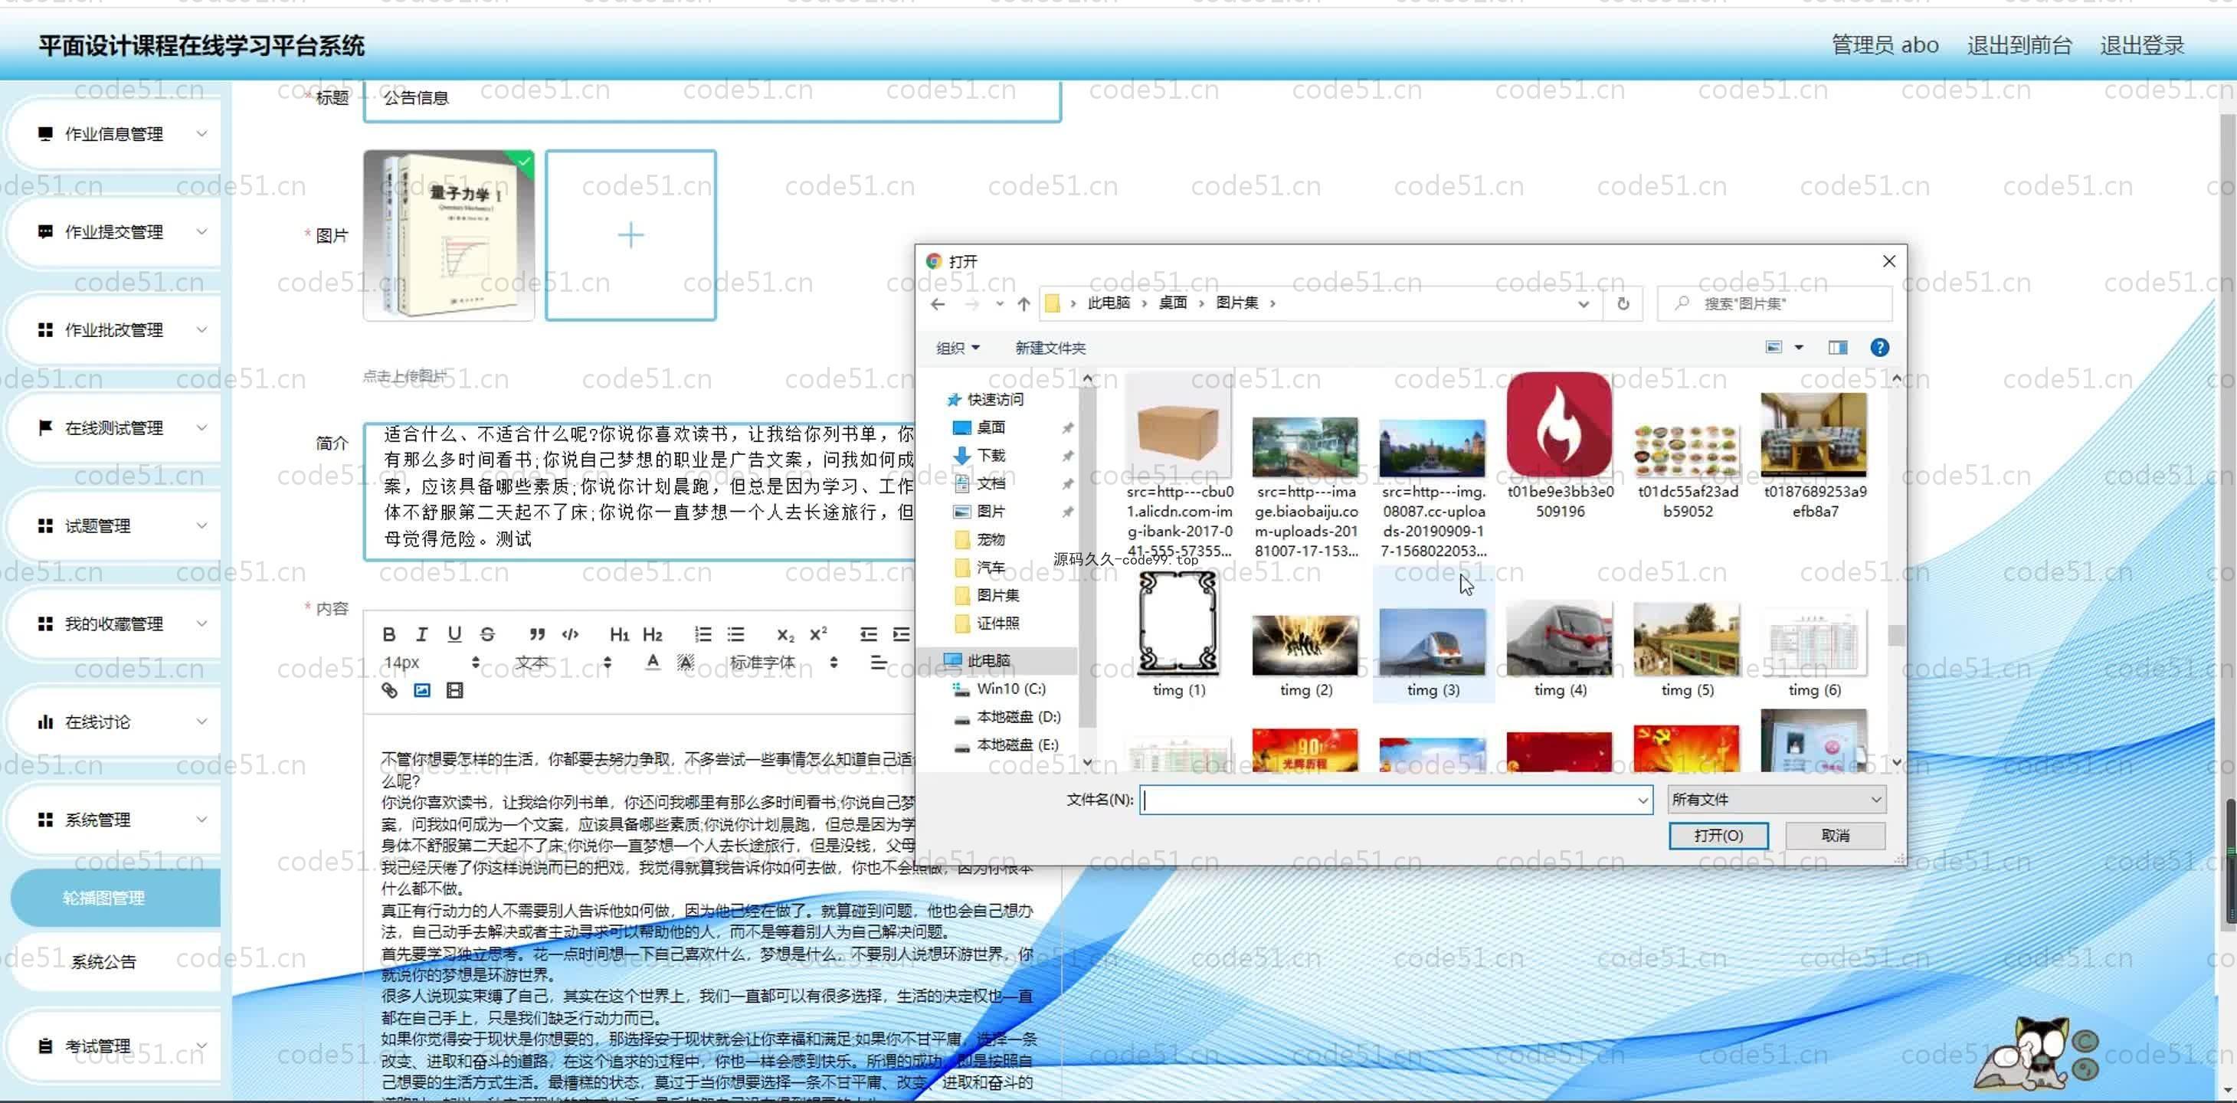Image resolution: width=2237 pixels, height=1103 pixels.
Task: Open the 文本 paragraph style dropdown
Action: (563, 663)
